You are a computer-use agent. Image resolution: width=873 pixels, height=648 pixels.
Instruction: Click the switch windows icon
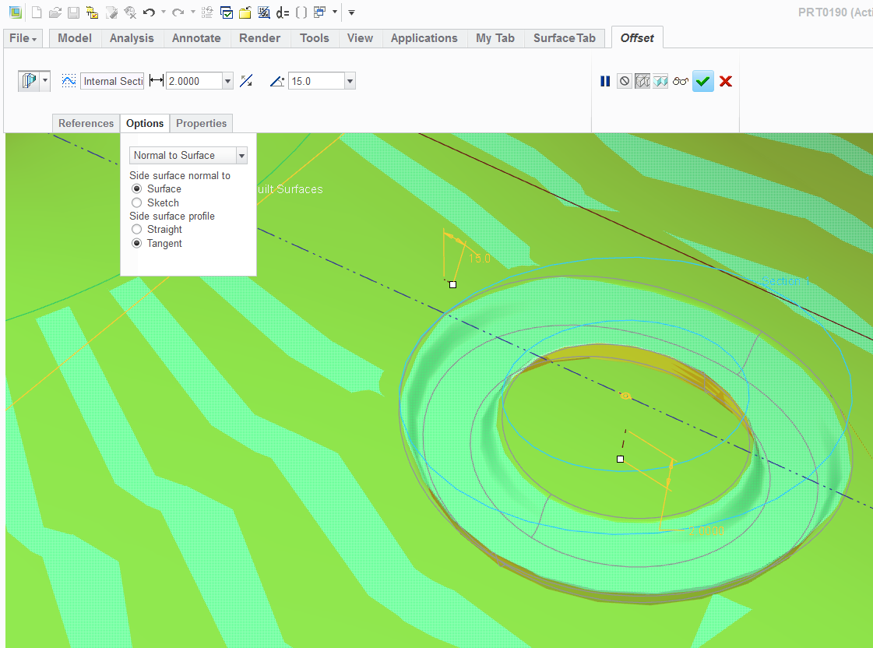(319, 12)
